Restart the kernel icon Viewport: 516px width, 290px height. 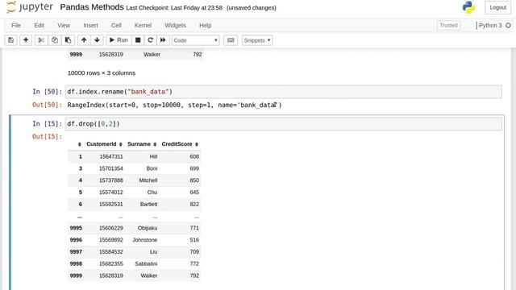click(151, 40)
